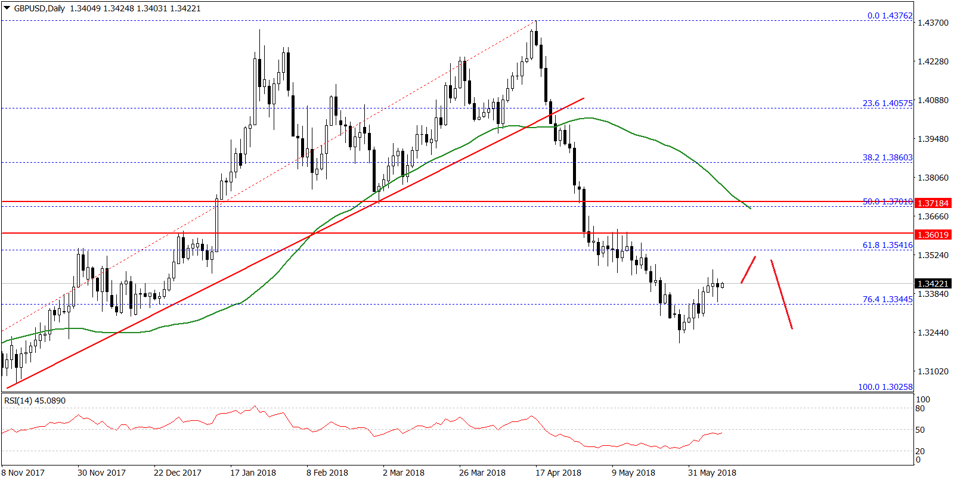Select the 61.8 Fibonacci label 1.35416
954x481 pixels.
tap(887, 245)
